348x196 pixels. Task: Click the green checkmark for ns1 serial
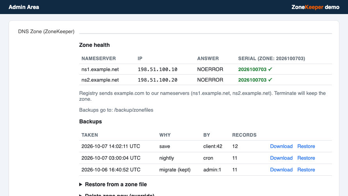tap(270, 69)
